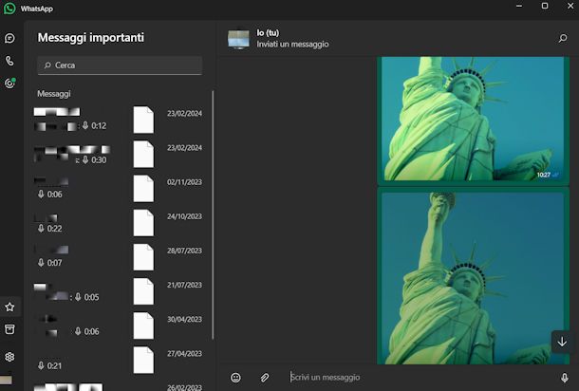Click the WhatsApp logo in title bar
The width and height of the screenshot is (579, 391).
click(9, 9)
